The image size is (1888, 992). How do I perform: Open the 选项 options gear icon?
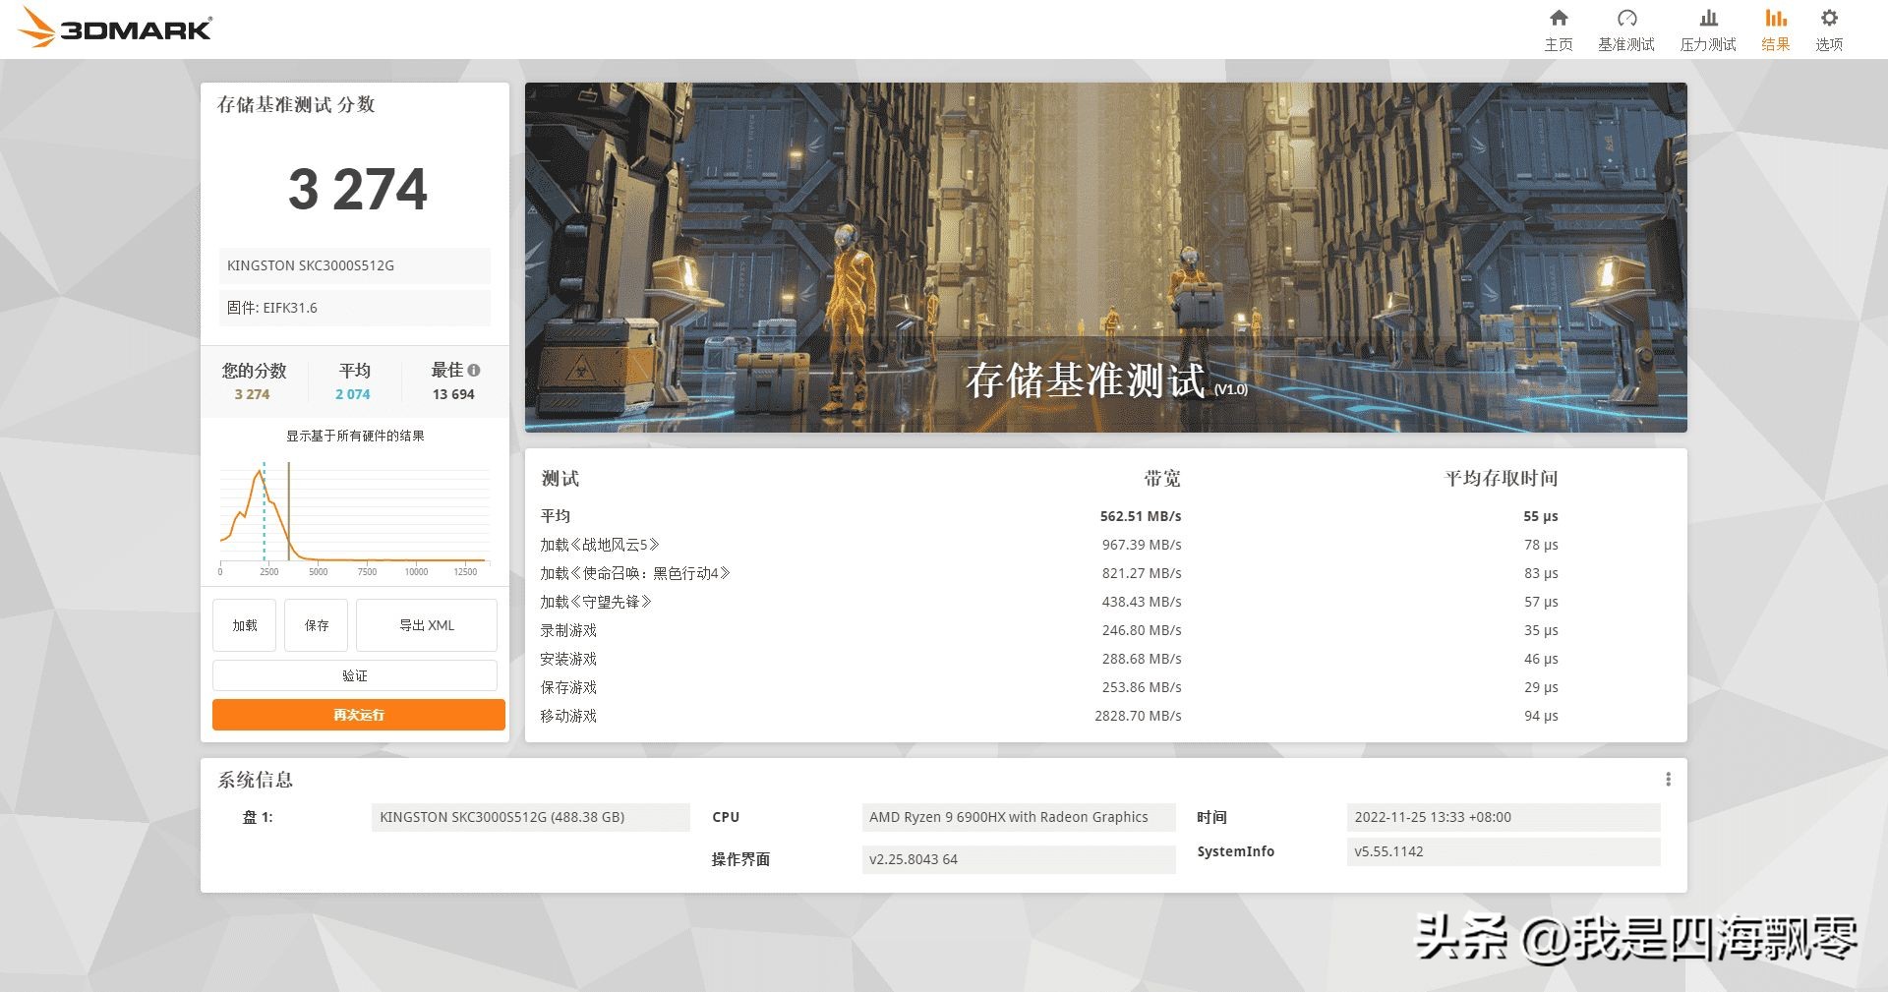pos(1829,19)
